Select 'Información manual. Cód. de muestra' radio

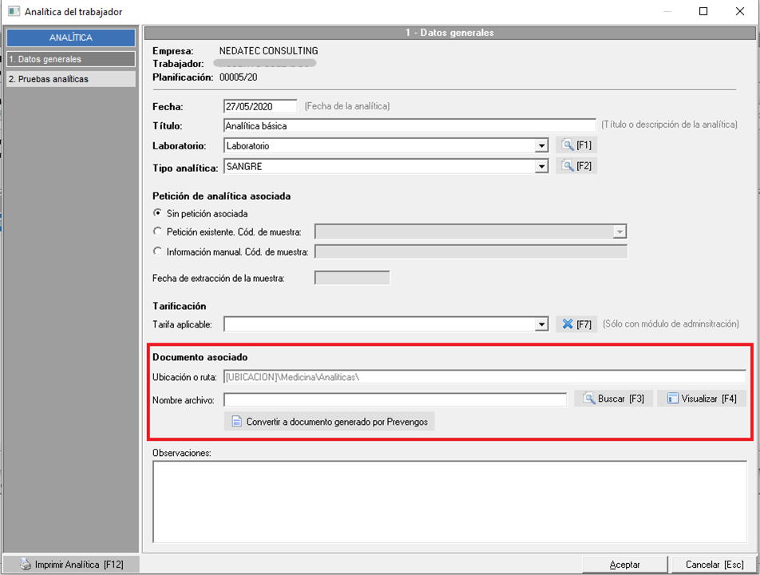[x=157, y=252]
